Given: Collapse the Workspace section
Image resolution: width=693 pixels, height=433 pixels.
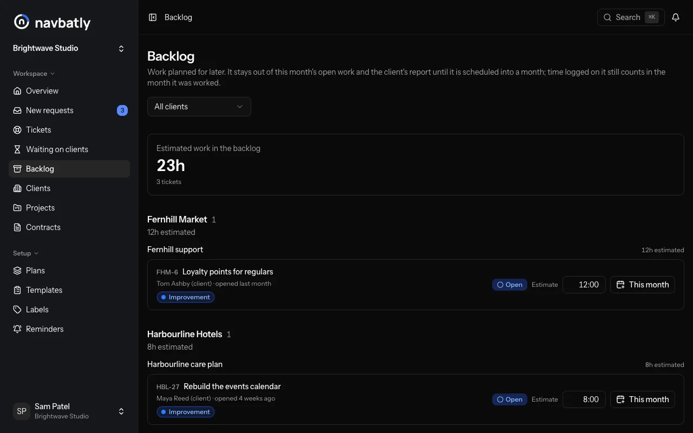Looking at the screenshot, I should 34,74.
